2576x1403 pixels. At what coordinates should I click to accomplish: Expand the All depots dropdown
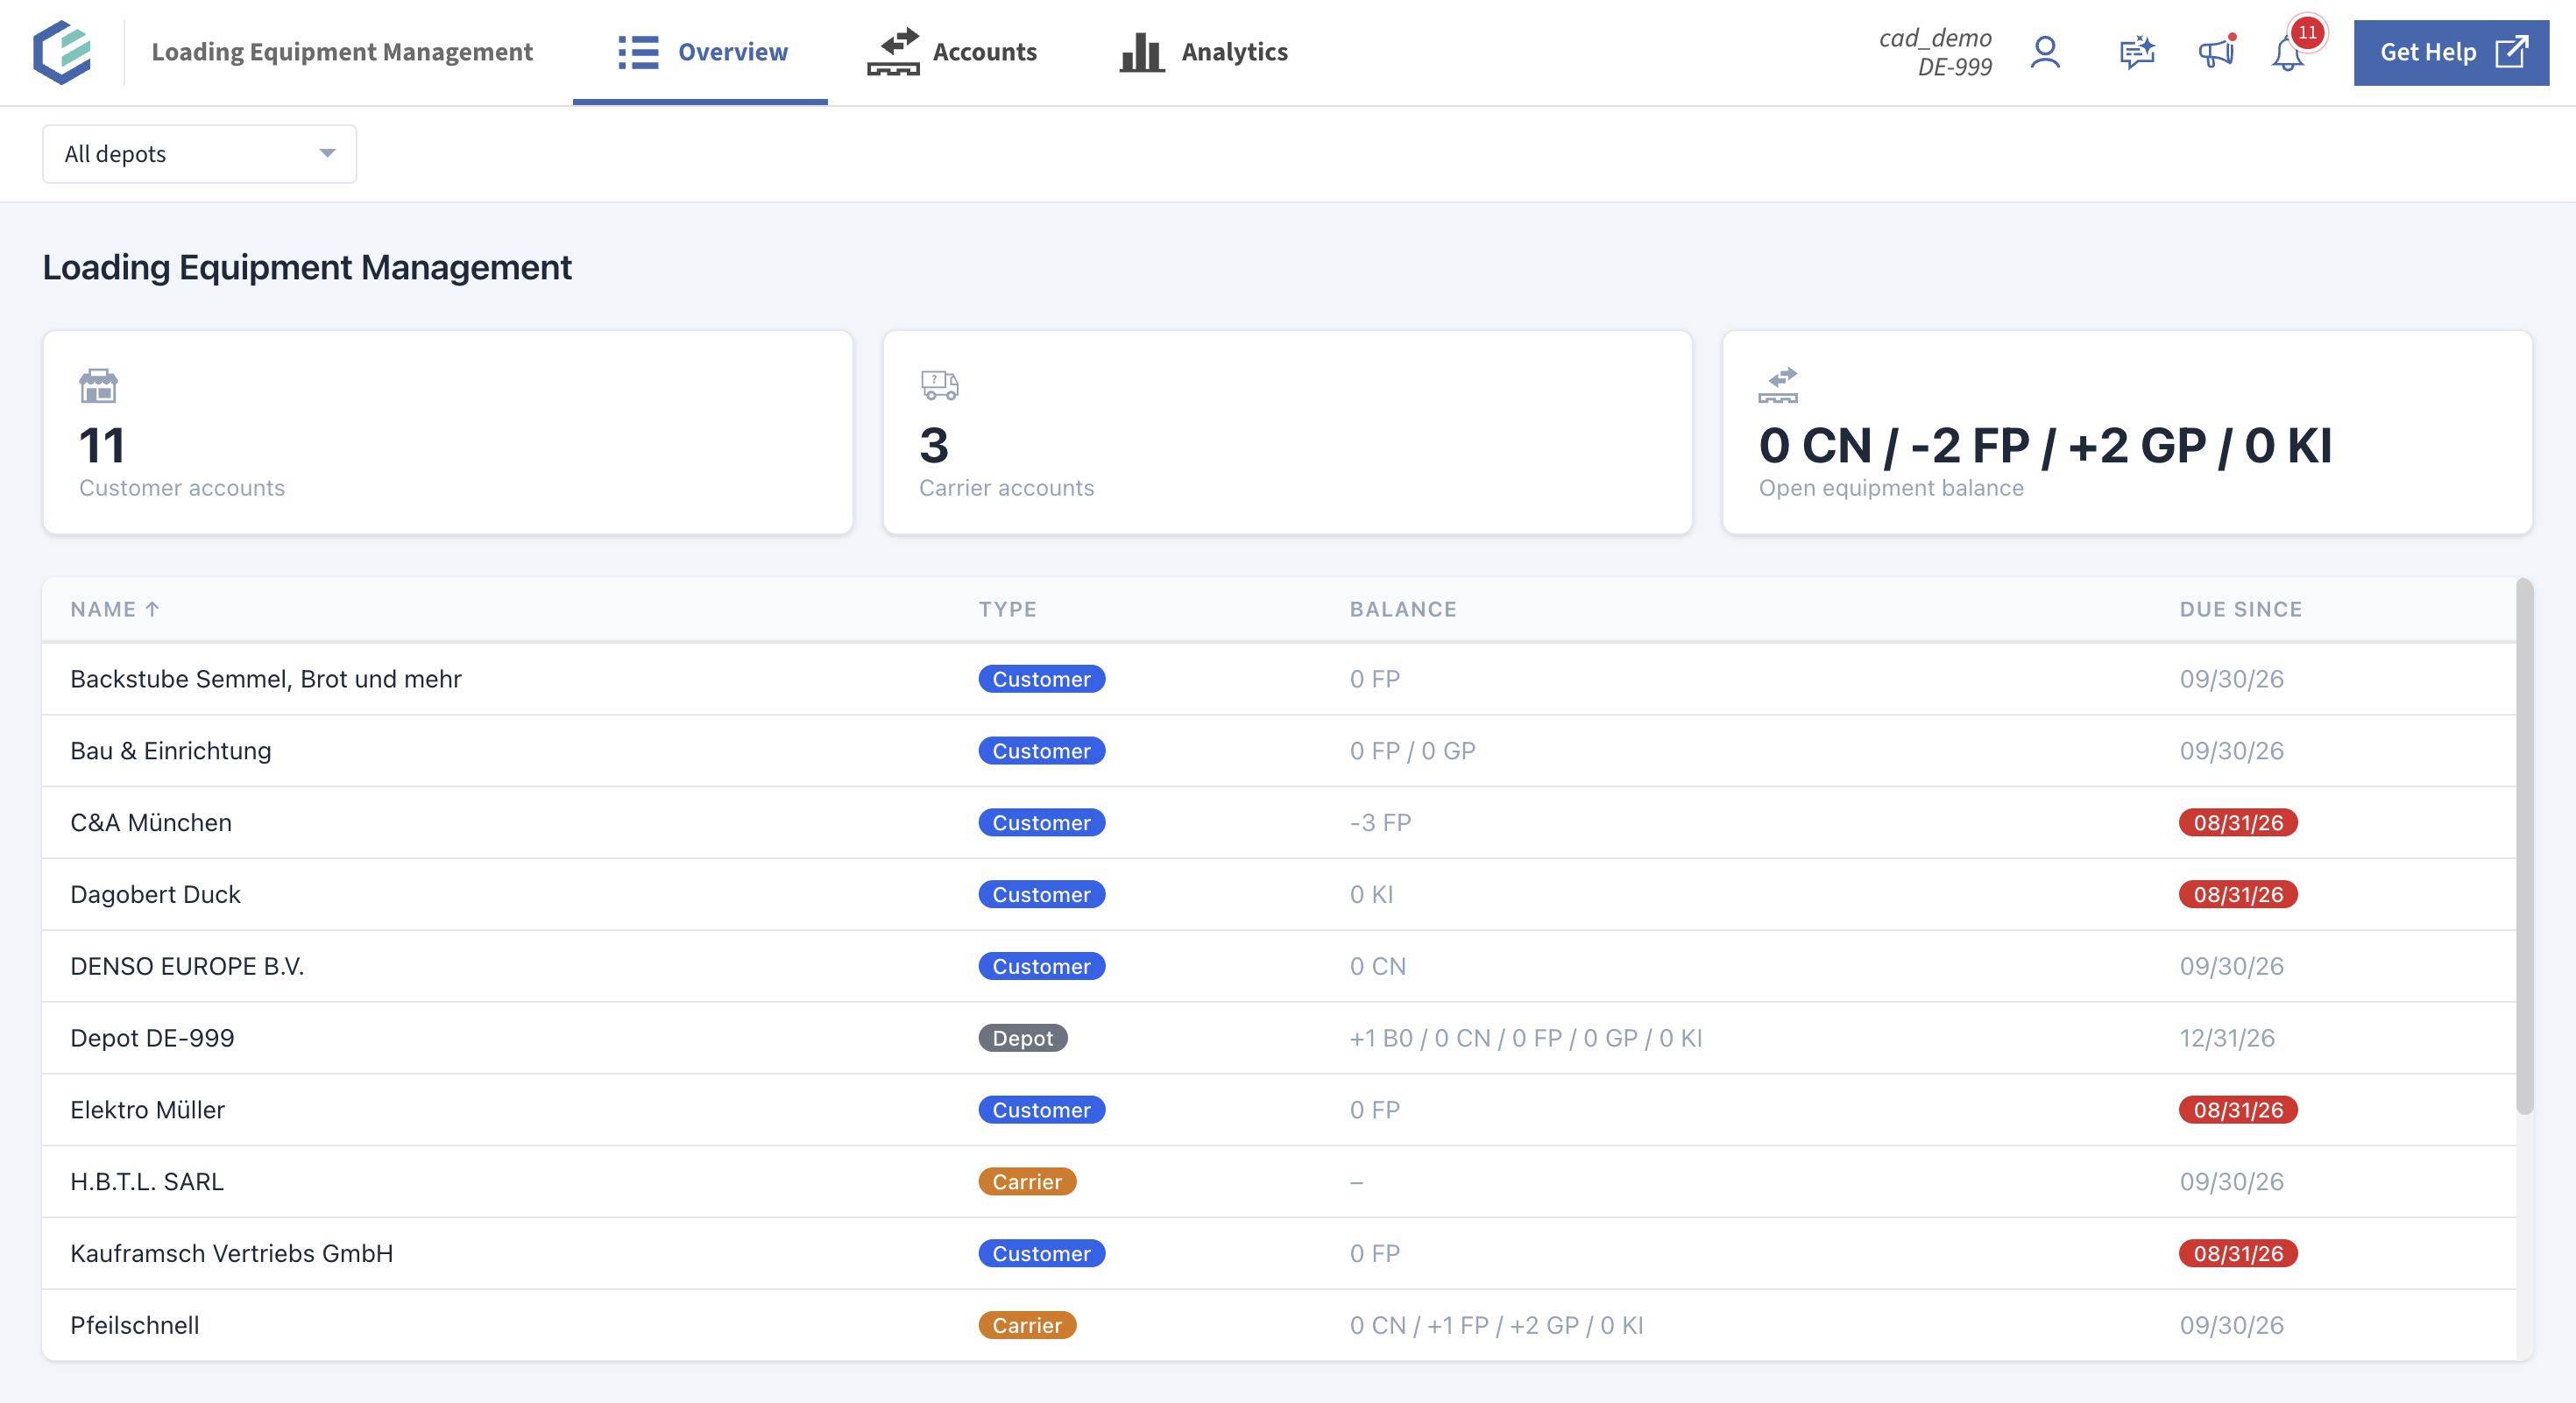click(199, 154)
